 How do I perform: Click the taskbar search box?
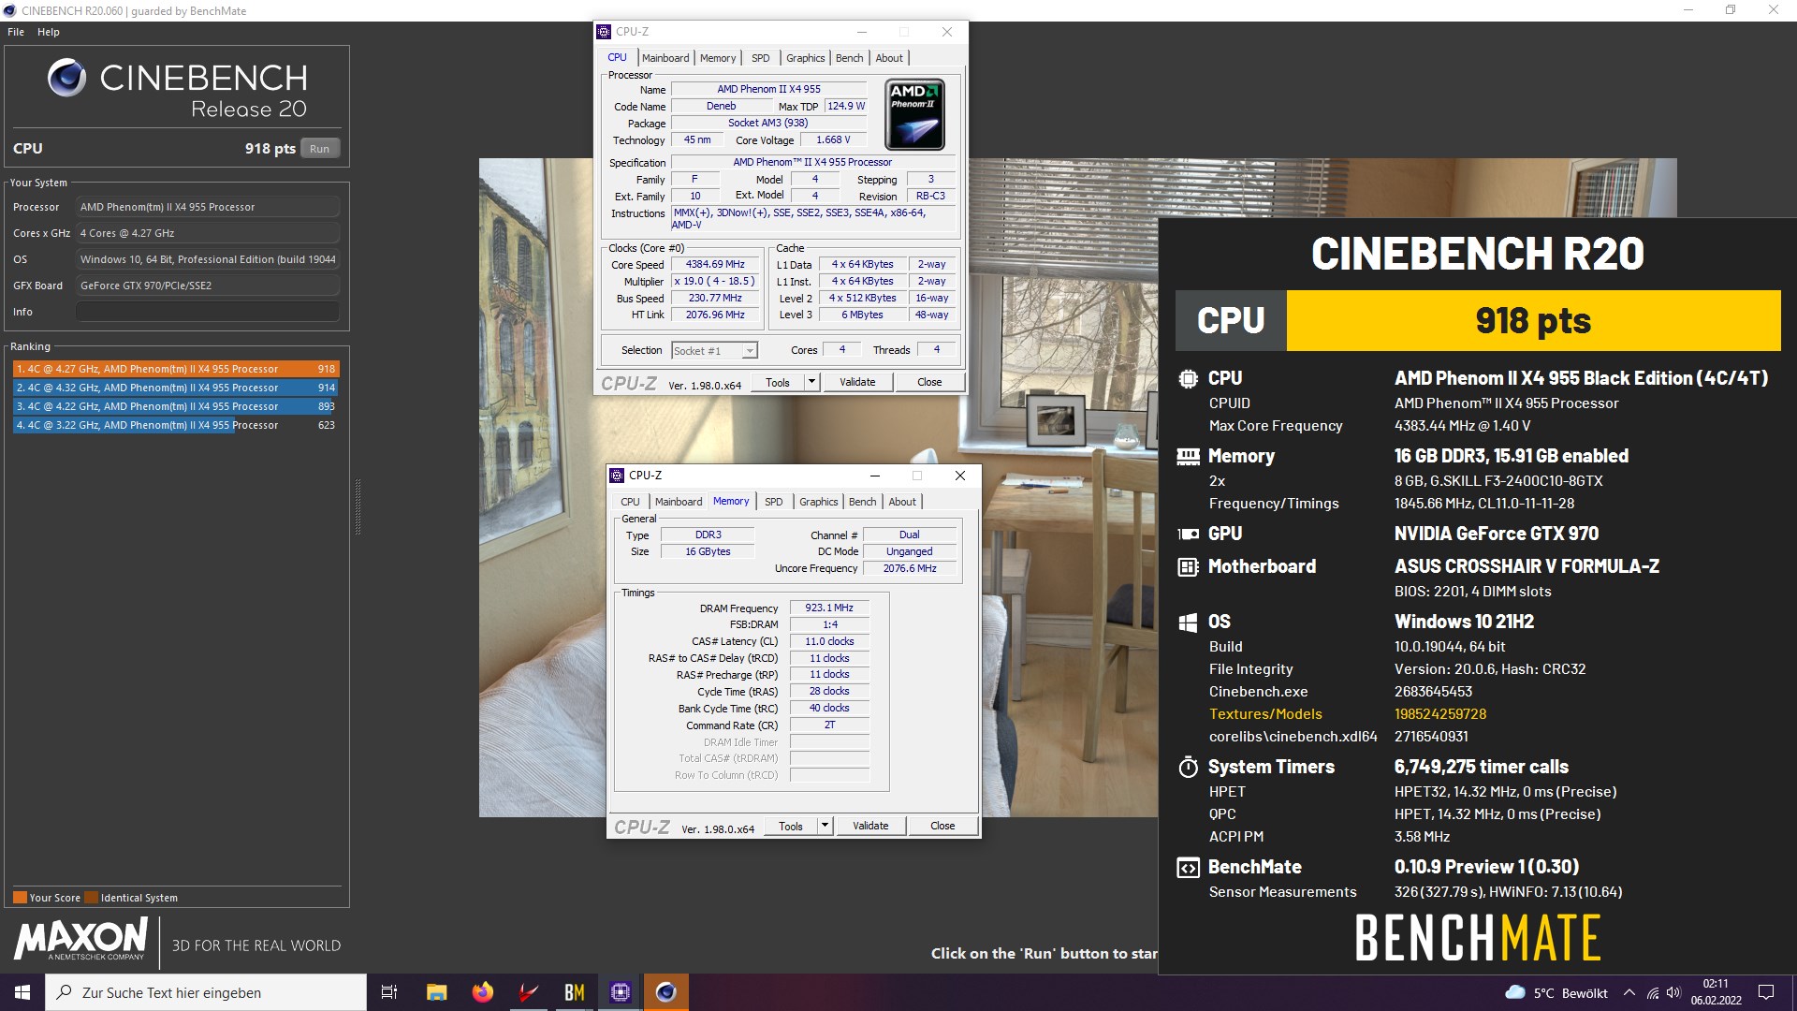click(x=206, y=992)
